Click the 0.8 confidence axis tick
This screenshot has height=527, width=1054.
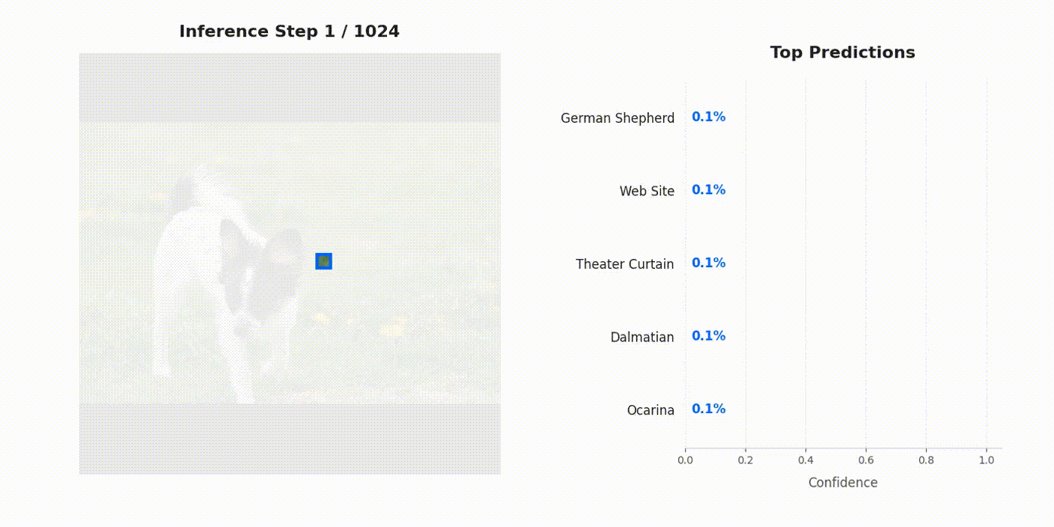(926, 460)
